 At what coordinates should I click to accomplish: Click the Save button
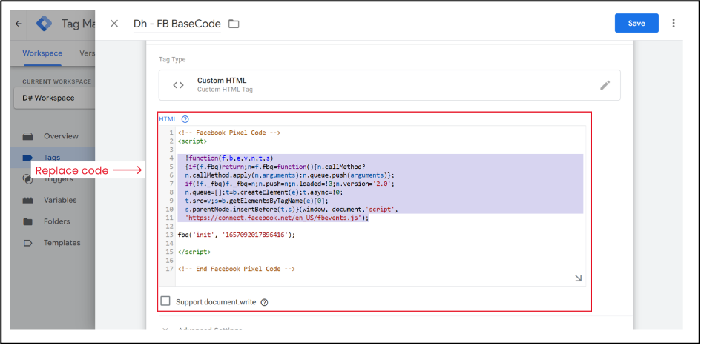(x=636, y=23)
